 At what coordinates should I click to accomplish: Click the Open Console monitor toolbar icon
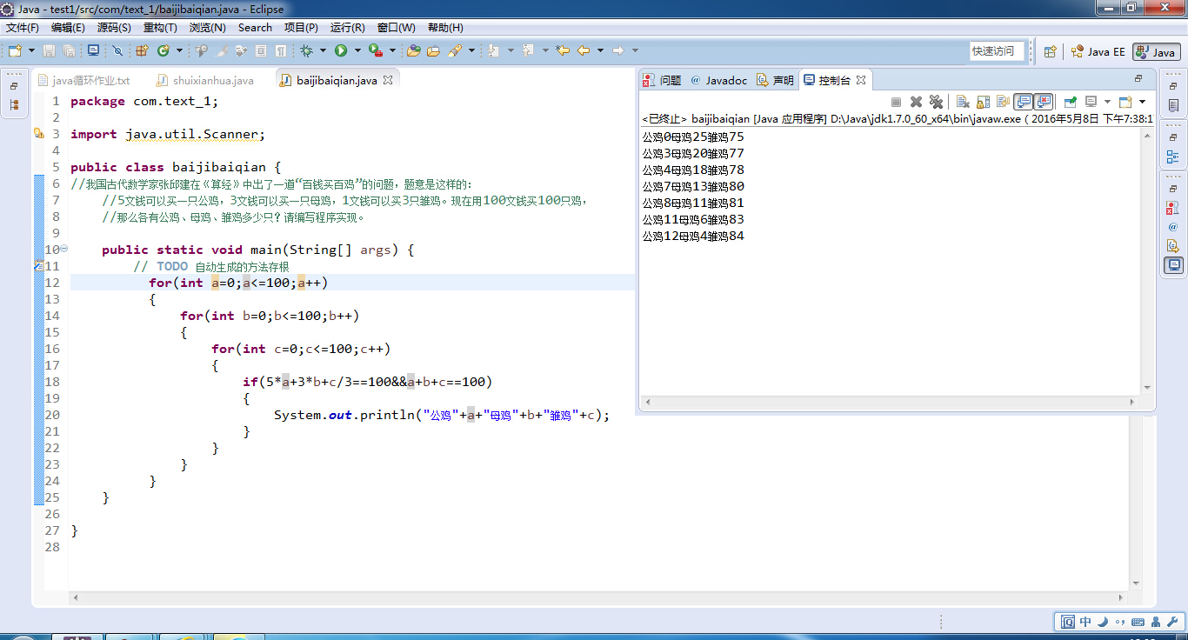[93, 50]
